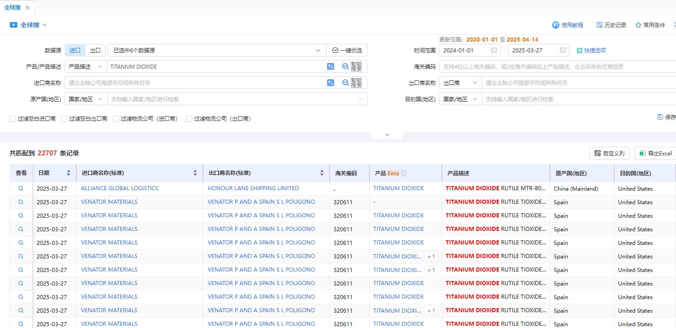Select 出口 data source
This screenshot has width=676, height=328.
(x=95, y=50)
